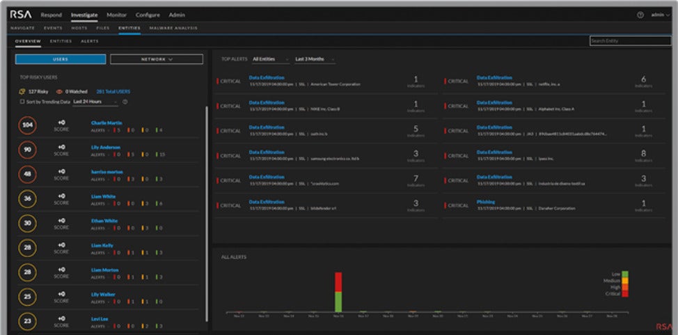
Task: Click critical marker of Danaher Corporation alert
Action: click(x=445, y=205)
